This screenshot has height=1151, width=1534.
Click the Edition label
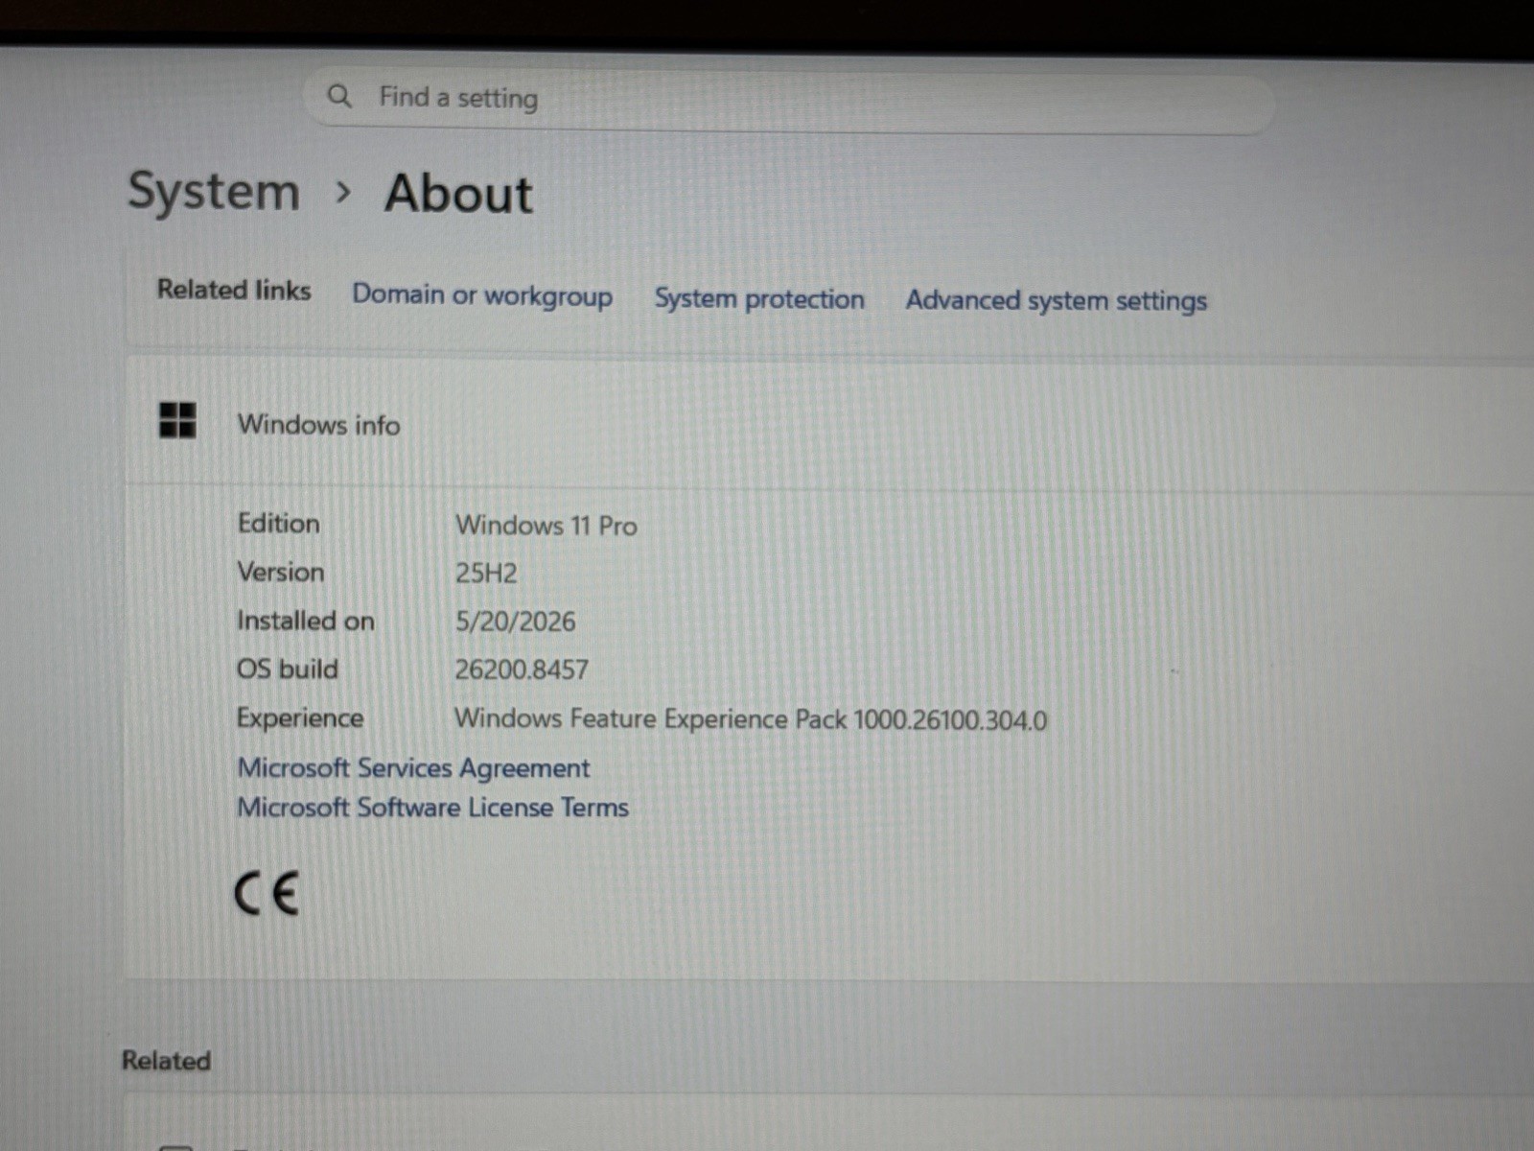[x=279, y=524]
